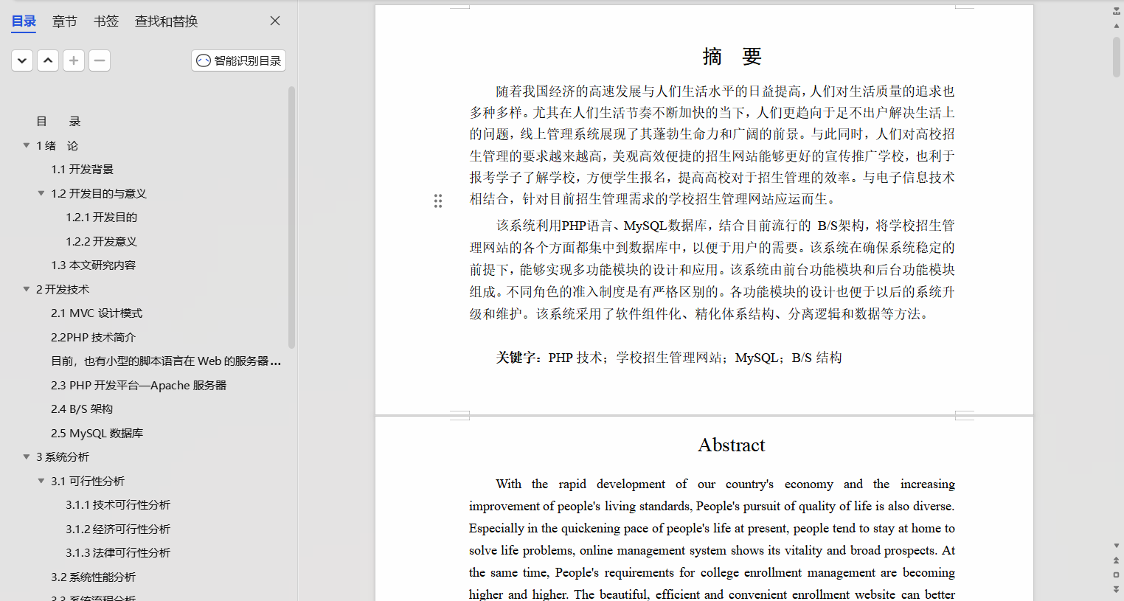Click the 摘 要 title in document
Screen dimensions: 1124x601
pyautogui.click(x=732, y=57)
